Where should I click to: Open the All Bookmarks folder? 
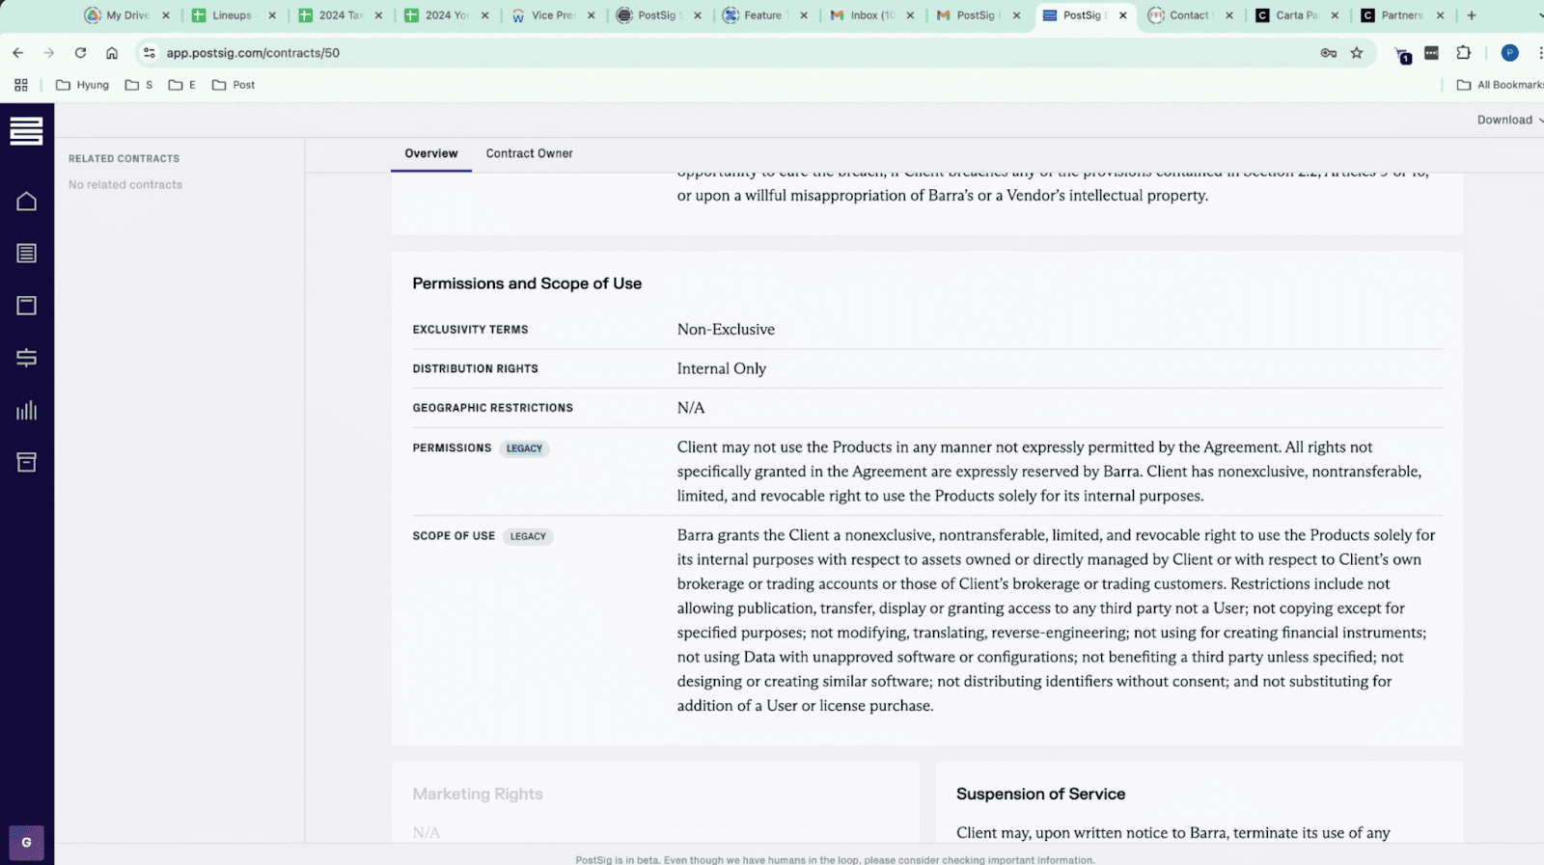point(1500,85)
